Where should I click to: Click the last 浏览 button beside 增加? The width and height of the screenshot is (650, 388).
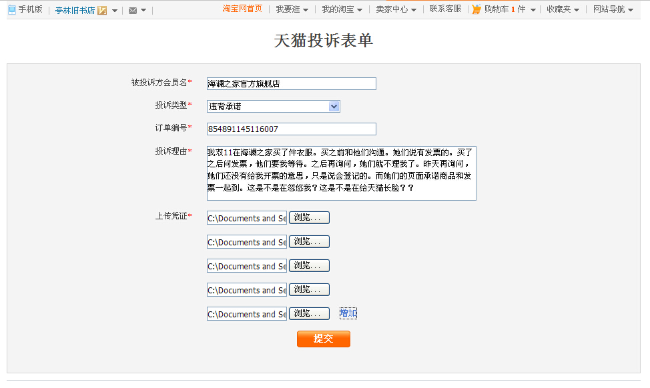point(309,313)
